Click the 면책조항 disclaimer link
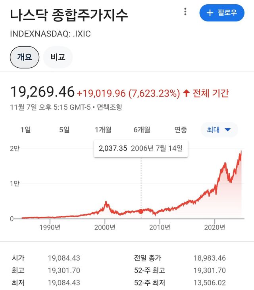254x290 pixels. [110, 107]
